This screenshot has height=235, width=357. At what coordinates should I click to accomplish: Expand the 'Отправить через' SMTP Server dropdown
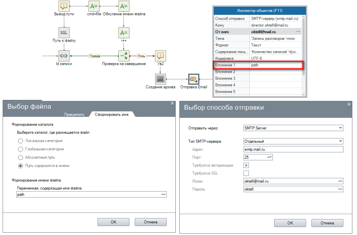click(x=340, y=128)
